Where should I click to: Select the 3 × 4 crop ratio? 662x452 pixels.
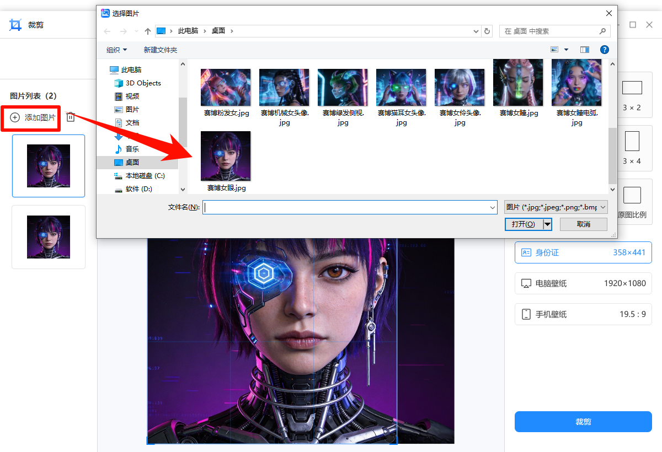tap(632, 146)
